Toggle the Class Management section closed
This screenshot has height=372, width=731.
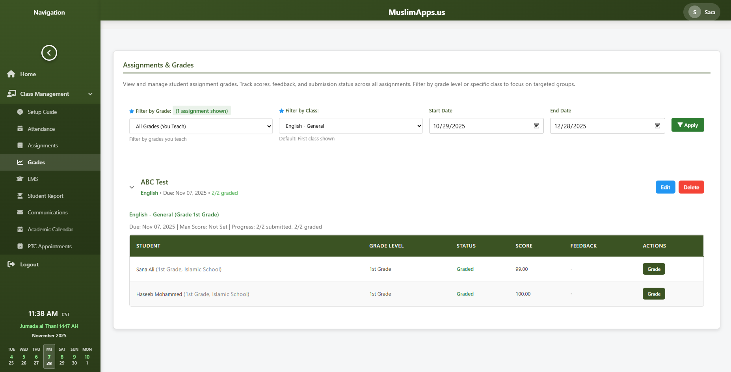90,94
